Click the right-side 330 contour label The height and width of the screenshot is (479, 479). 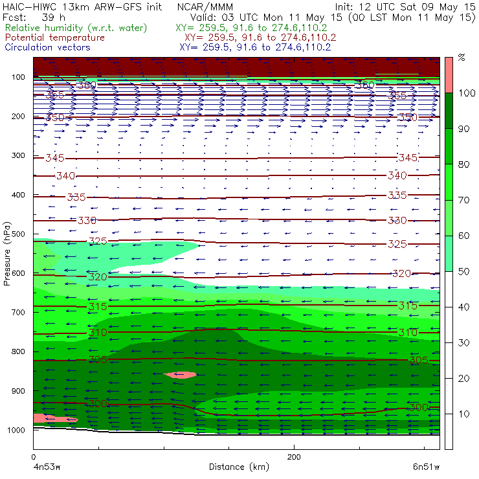[x=397, y=221]
